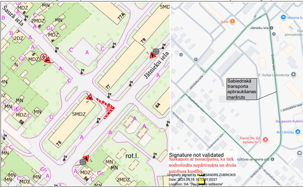The width and height of the screenshot is (303, 187).
Task: Select the Jātnieku iela street label on plan
Action: [x=156, y=64]
